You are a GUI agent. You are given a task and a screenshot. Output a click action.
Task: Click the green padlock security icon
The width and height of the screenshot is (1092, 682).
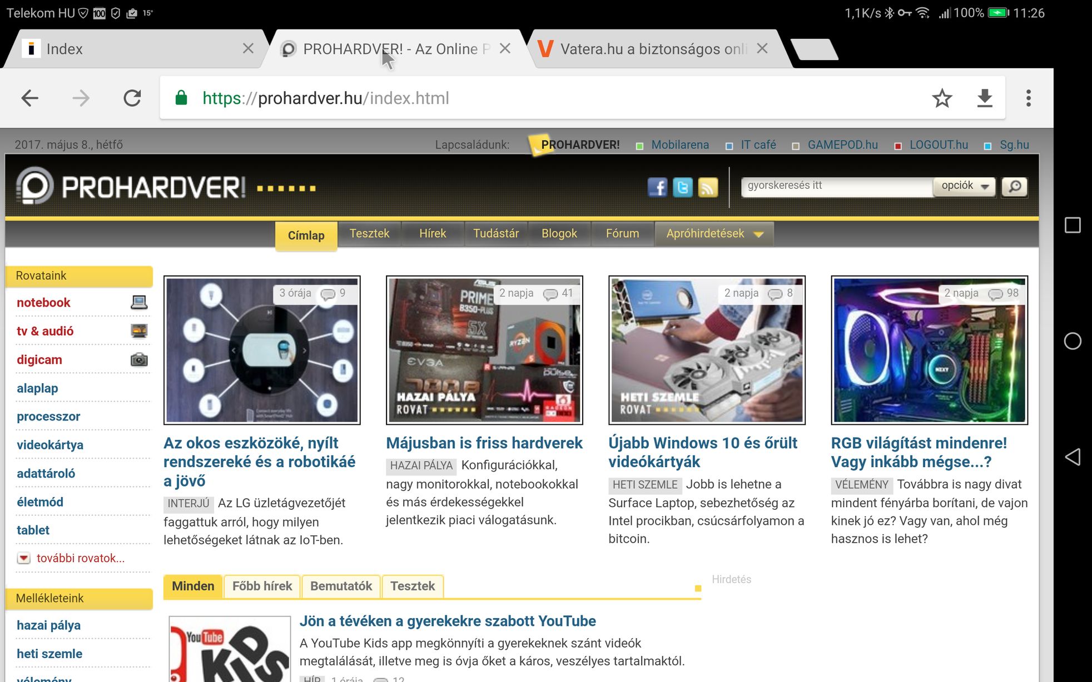(181, 98)
